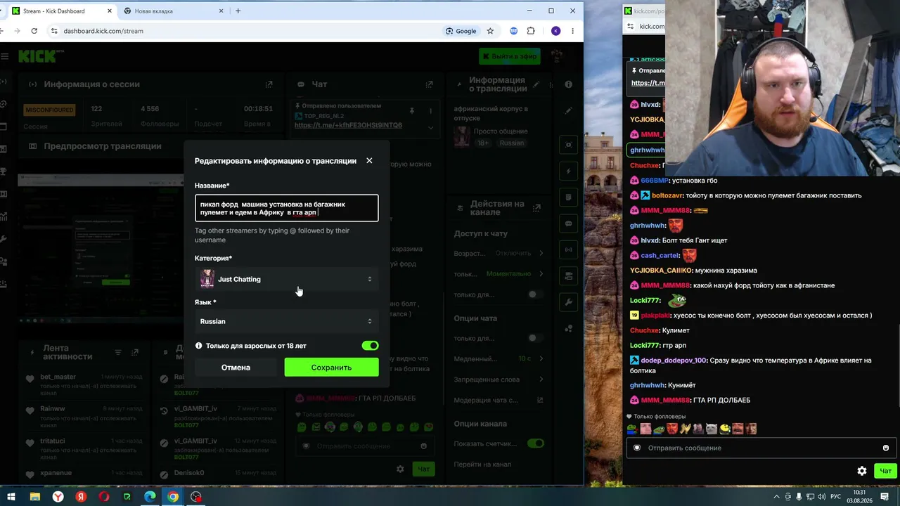Open File Explorer from the taskbar

[x=34, y=497]
